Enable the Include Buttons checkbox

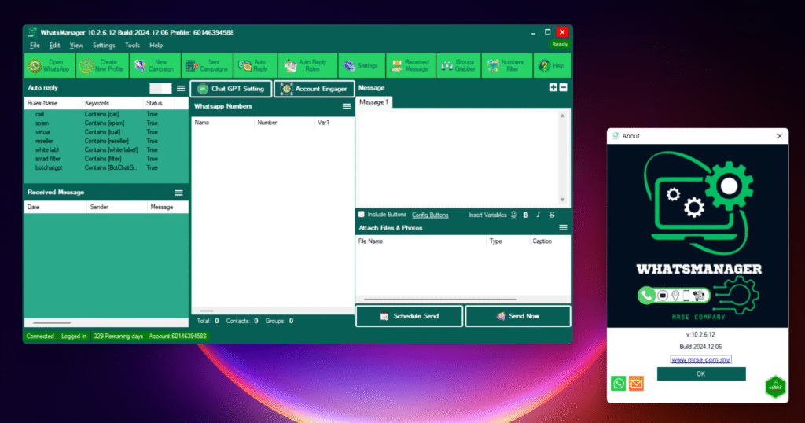point(362,214)
